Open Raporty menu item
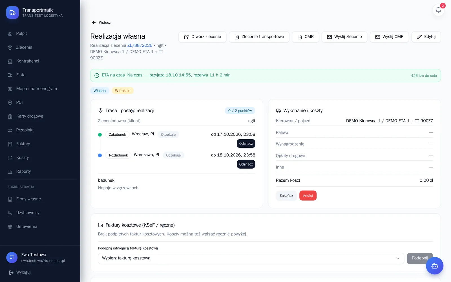Image resolution: width=451 pixels, height=282 pixels. [x=40, y=171]
